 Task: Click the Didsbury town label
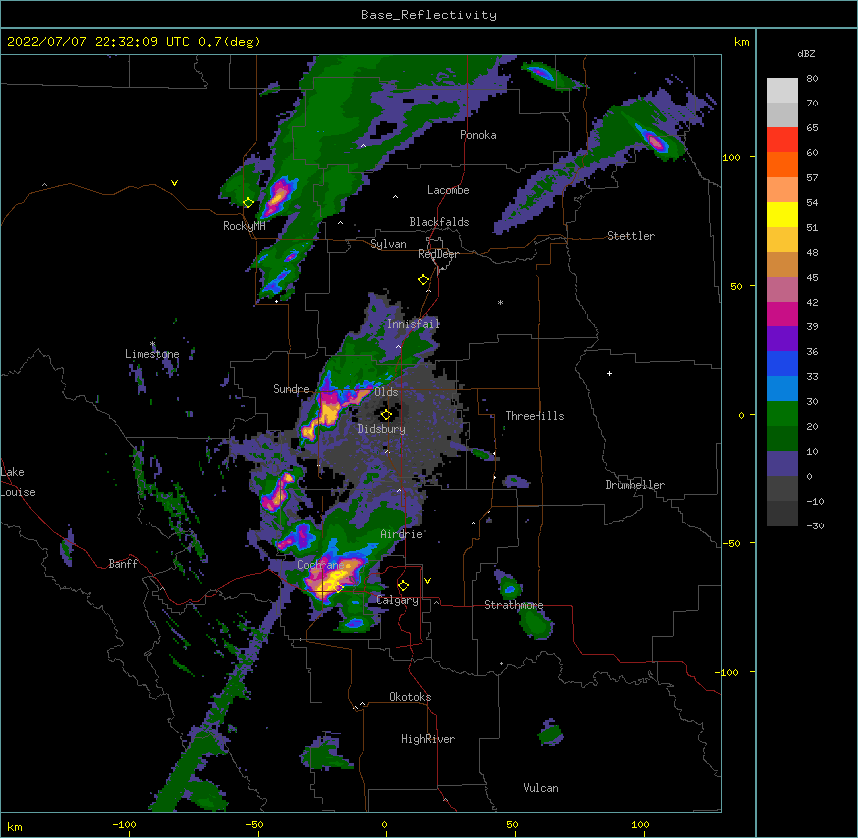click(382, 429)
